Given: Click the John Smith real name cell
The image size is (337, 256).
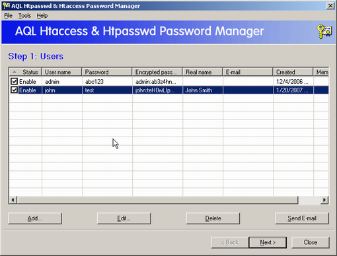Looking at the screenshot, I should tap(203, 90).
